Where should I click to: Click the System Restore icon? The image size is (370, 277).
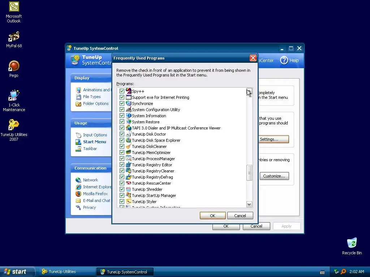[128, 122]
